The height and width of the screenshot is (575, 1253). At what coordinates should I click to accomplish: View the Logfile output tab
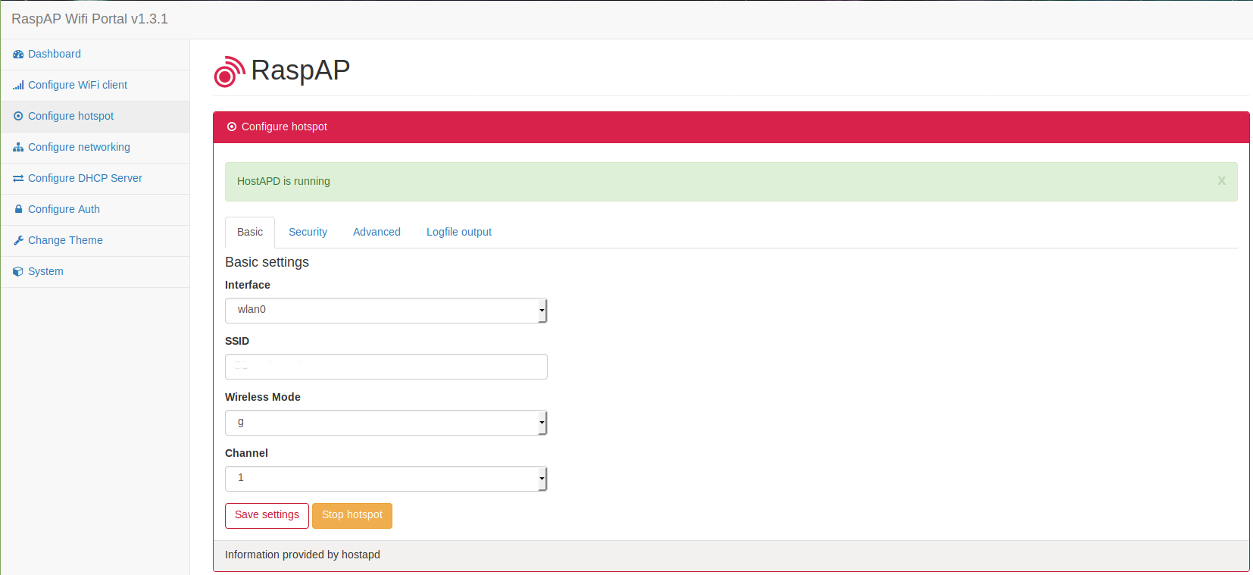point(459,233)
